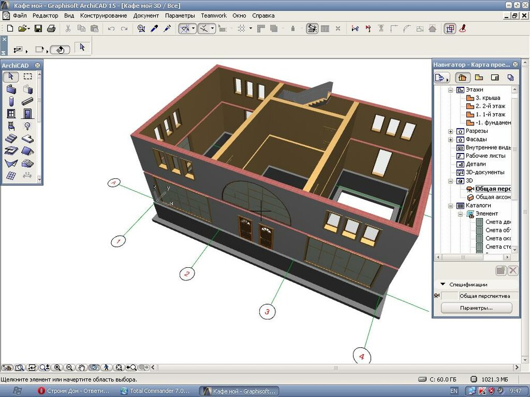Choose the Window tool in the toolbox

tap(11, 113)
